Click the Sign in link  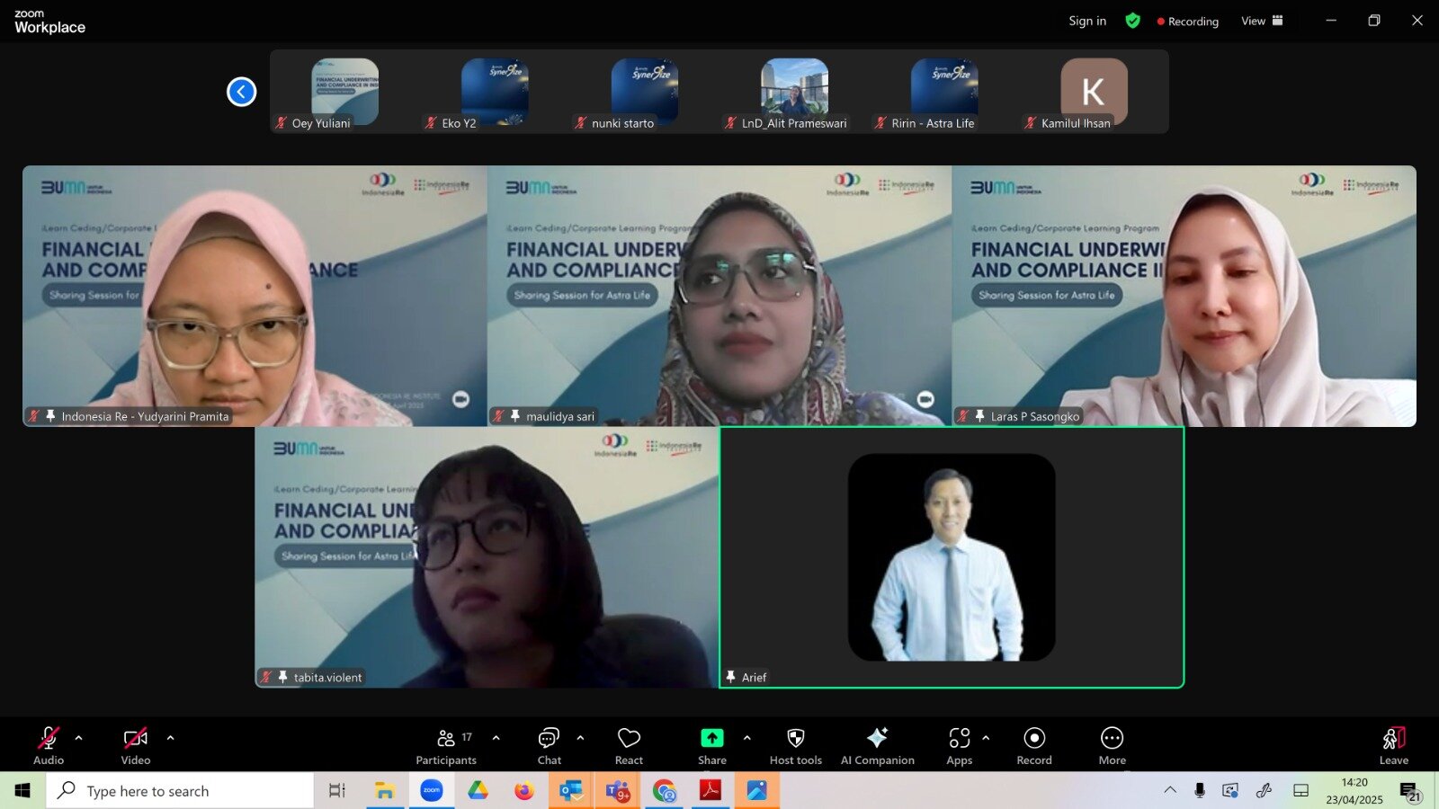coord(1087,21)
